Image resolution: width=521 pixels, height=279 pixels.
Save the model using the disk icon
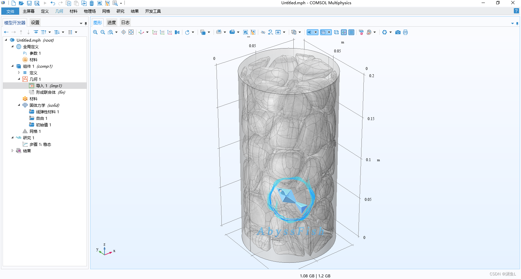29,3
